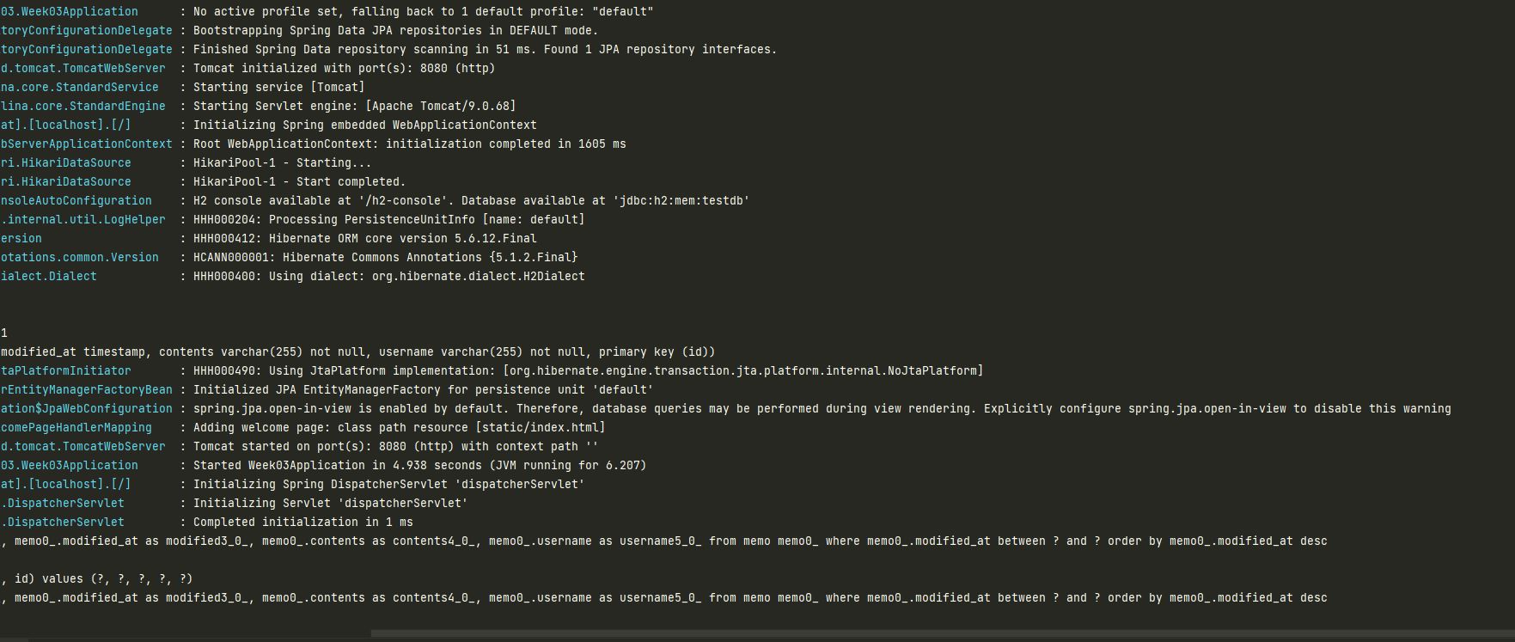Click the 'HikariPool-1 - Starting...' message
This screenshot has height=642, width=1515.
click(x=283, y=163)
